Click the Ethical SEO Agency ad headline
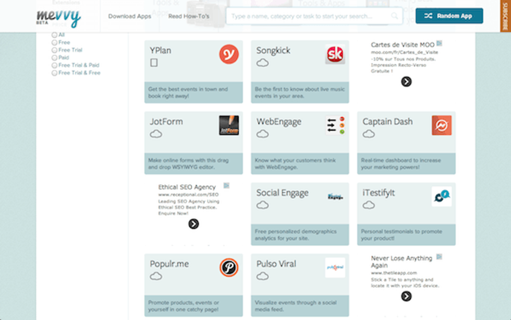The width and height of the screenshot is (511, 320). click(x=187, y=187)
